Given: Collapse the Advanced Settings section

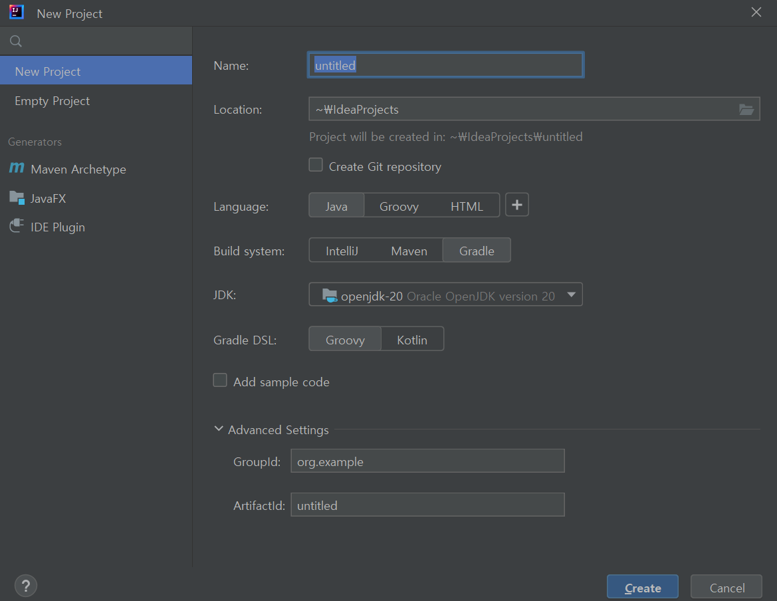Looking at the screenshot, I should 219,429.
